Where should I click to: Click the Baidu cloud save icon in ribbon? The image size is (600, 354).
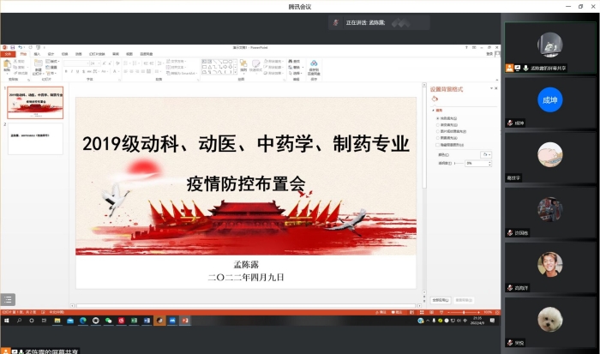(314, 65)
